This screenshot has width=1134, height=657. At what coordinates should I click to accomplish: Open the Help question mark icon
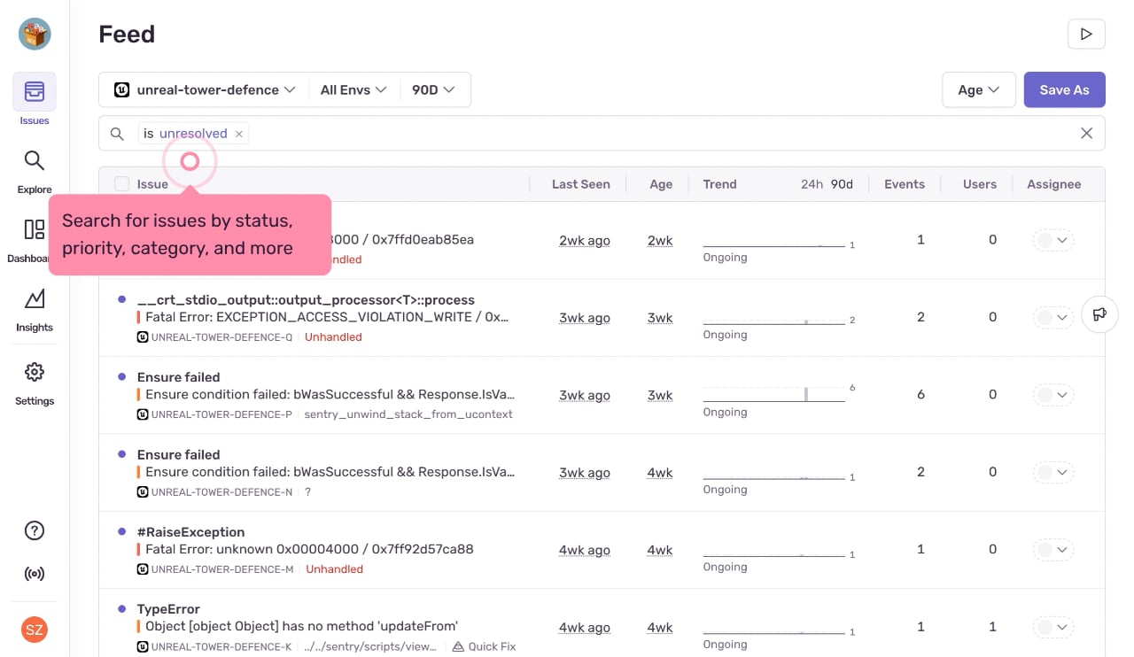(x=34, y=530)
